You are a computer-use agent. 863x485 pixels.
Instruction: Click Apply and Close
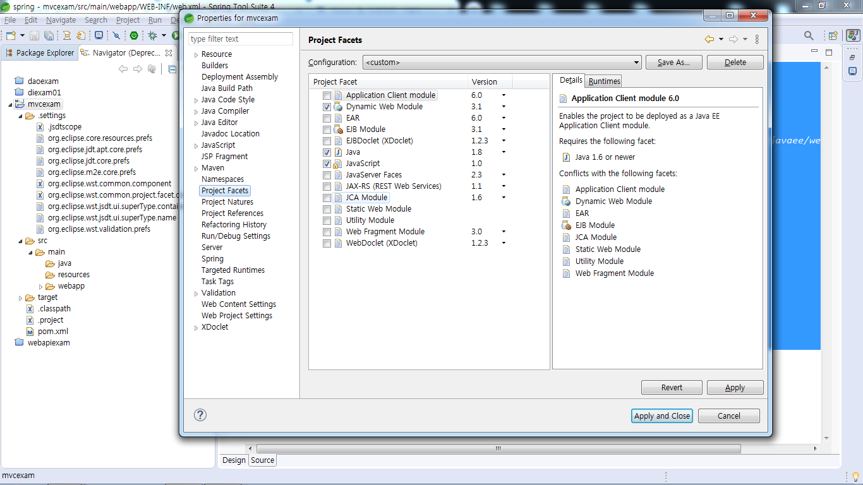pos(662,416)
